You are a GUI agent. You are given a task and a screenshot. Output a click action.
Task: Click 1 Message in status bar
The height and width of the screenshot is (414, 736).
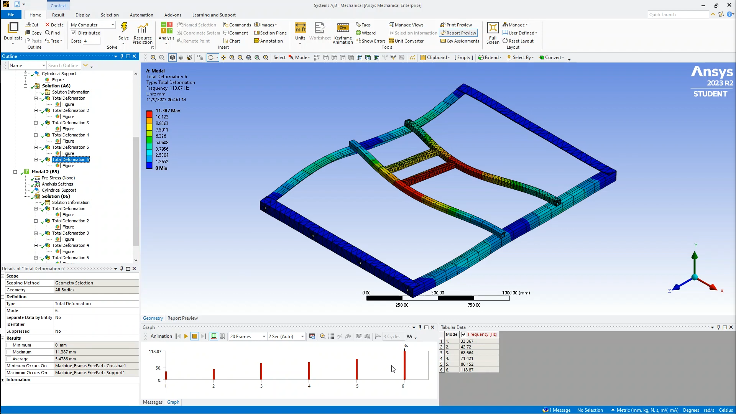point(557,410)
